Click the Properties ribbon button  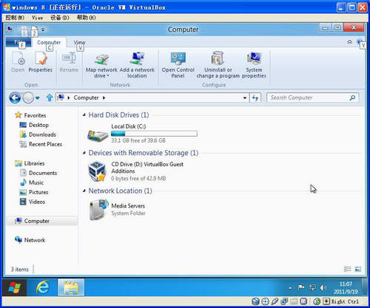41,61
